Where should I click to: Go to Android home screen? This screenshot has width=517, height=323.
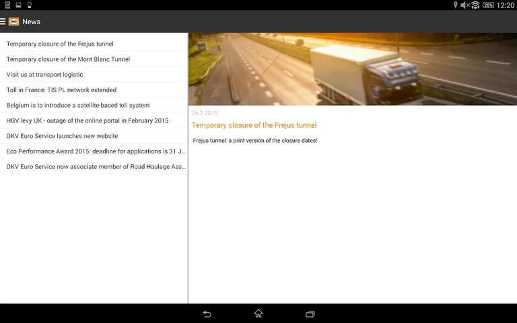pos(258,314)
